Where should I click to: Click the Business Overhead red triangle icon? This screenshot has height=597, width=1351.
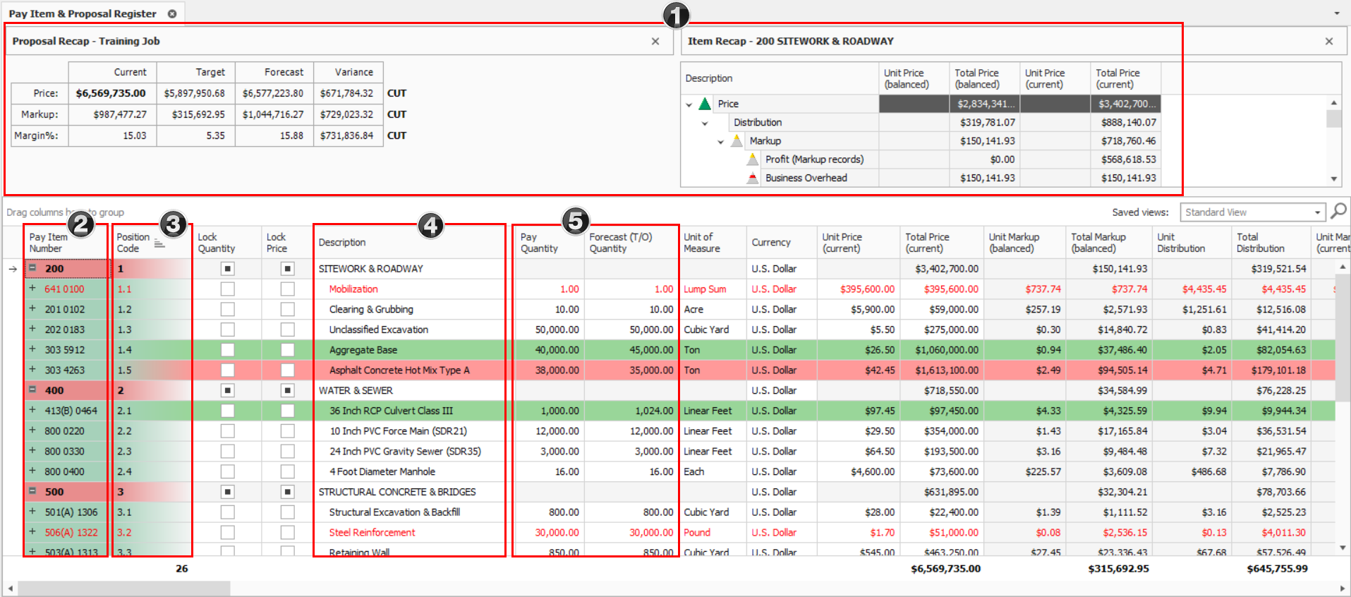pyautogui.click(x=753, y=178)
